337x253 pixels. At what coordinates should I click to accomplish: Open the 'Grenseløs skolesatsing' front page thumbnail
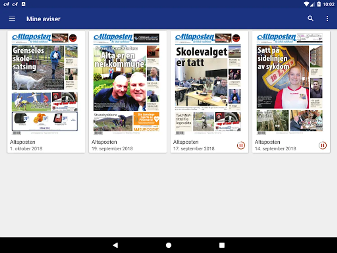click(45, 84)
